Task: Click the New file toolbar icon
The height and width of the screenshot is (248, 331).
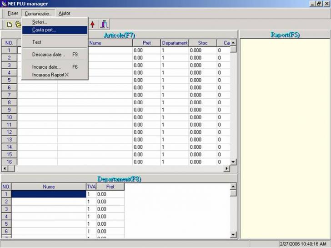Action: 9,25
